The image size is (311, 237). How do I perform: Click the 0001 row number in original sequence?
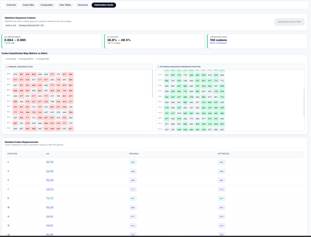coord(9,74)
